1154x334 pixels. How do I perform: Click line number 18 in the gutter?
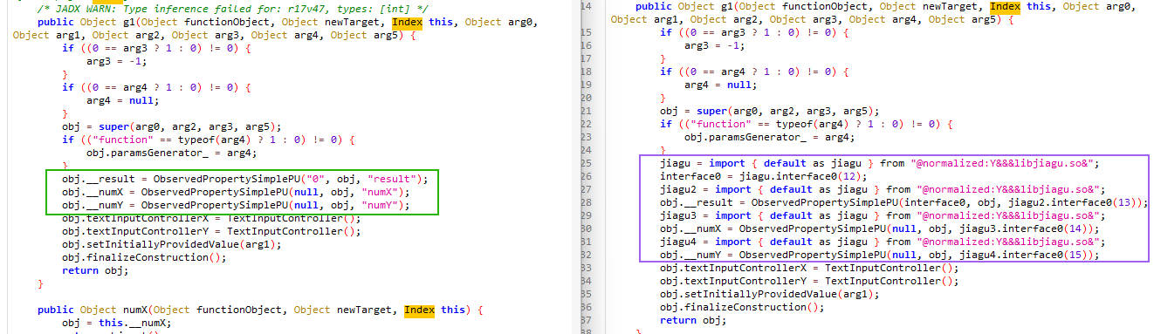click(587, 72)
